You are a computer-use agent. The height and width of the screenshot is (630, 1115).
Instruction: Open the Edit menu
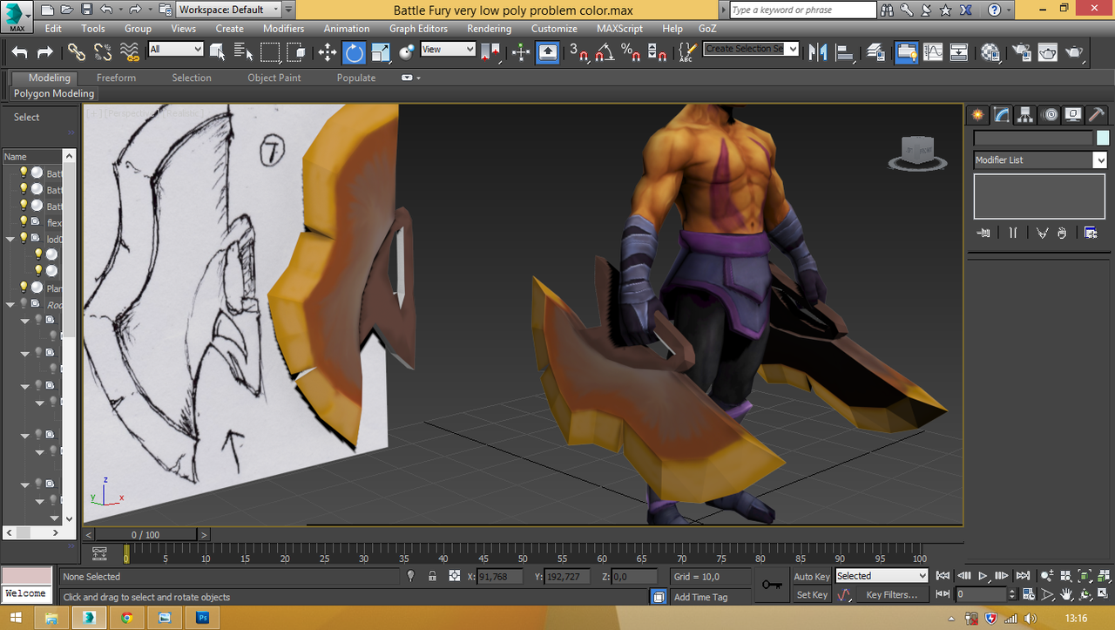point(53,29)
